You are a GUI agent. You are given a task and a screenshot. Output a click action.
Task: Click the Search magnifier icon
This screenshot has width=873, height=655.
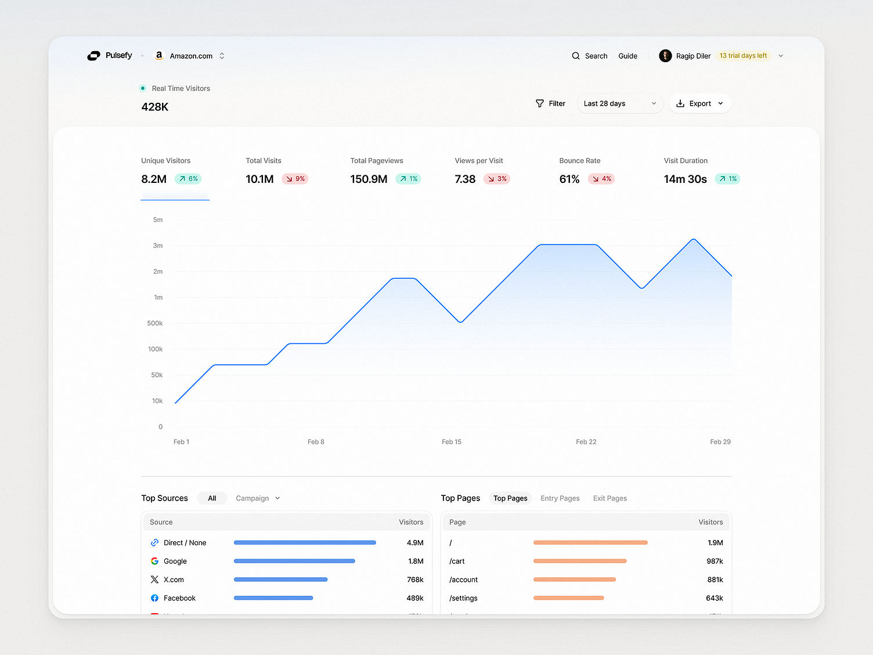pos(576,56)
